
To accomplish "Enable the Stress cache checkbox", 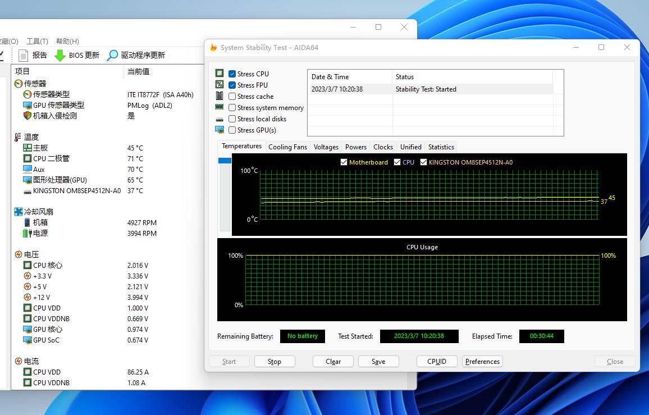I will click(232, 97).
